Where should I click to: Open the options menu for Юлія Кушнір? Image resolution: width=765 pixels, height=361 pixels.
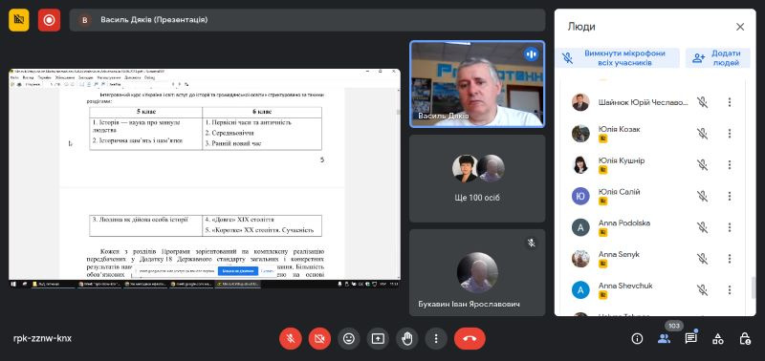pos(730,164)
